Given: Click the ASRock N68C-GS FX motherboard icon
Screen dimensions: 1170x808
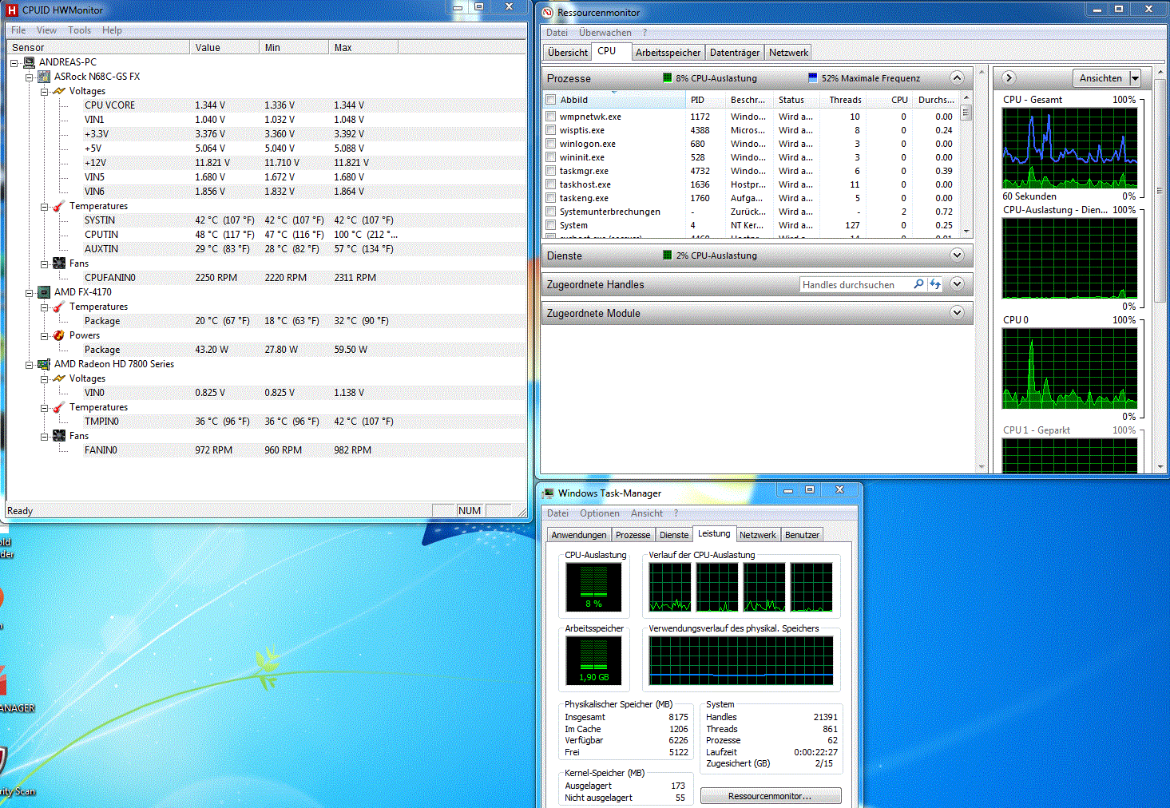Looking at the screenshot, I should coord(44,77).
